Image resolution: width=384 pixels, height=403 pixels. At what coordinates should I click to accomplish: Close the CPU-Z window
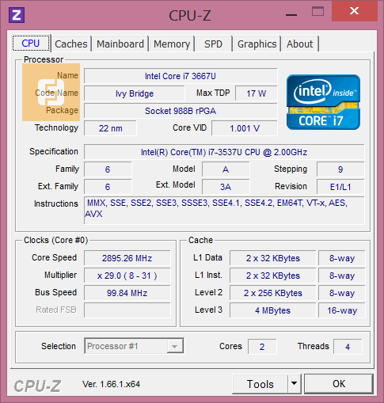click(x=354, y=11)
